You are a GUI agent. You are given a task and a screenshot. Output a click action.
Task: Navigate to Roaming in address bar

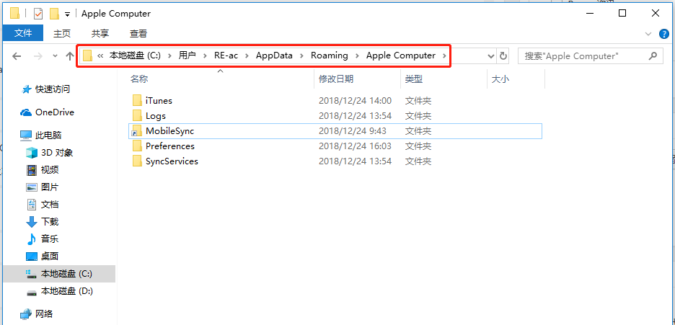[x=330, y=55]
